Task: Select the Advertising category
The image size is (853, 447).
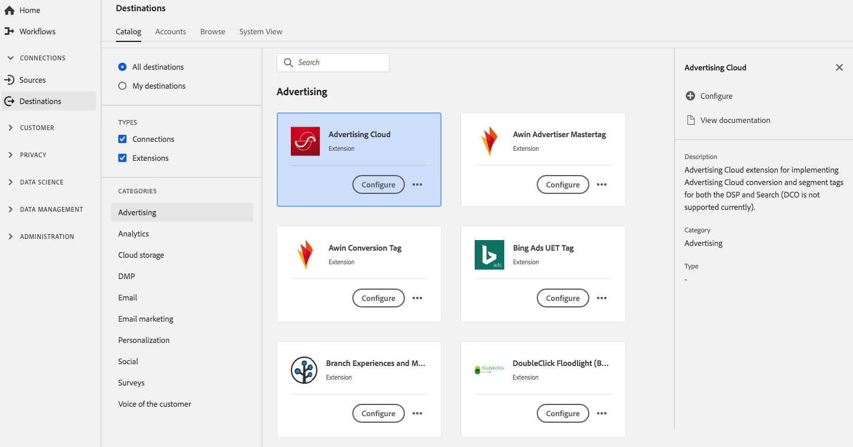Action: [x=182, y=212]
